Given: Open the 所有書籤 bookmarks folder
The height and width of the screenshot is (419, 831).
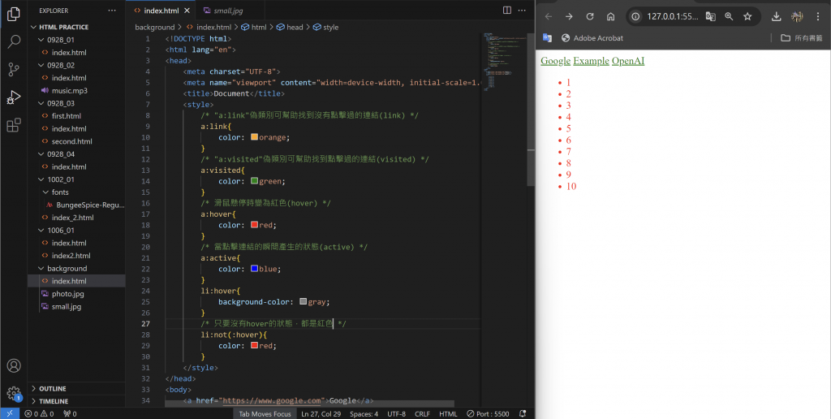Looking at the screenshot, I should point(802,38).
